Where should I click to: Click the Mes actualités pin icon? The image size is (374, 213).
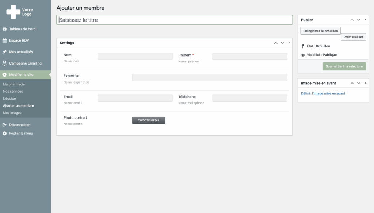(4, 52)
